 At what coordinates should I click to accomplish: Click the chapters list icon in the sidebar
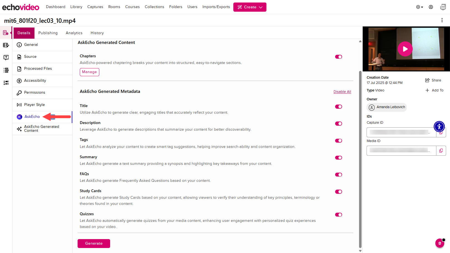6,70
